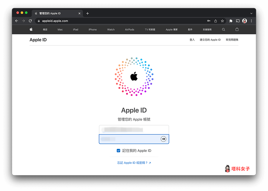Reload the page with the refresh icon
268x191 pixels.
pyautogui.click(x=30, y=21)
